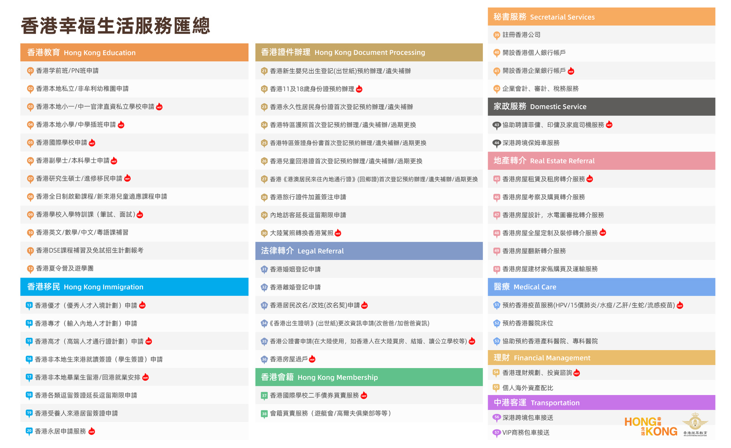Click 香港各類逗留簽證延長逗留期限申請 row text
The image size is (731, 448).
[86, 395]
